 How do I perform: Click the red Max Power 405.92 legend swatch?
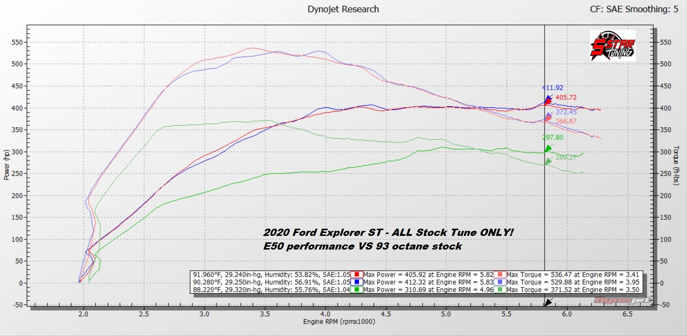point(356,275)
